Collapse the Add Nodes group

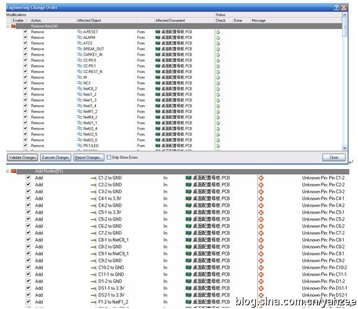click(7, 171)
